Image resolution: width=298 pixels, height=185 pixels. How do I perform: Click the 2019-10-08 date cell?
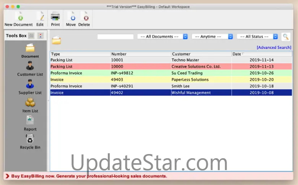pyautogui.click(x=262, y=92)
